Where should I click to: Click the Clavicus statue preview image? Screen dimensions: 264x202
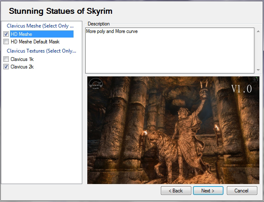[x=173, y=130]
